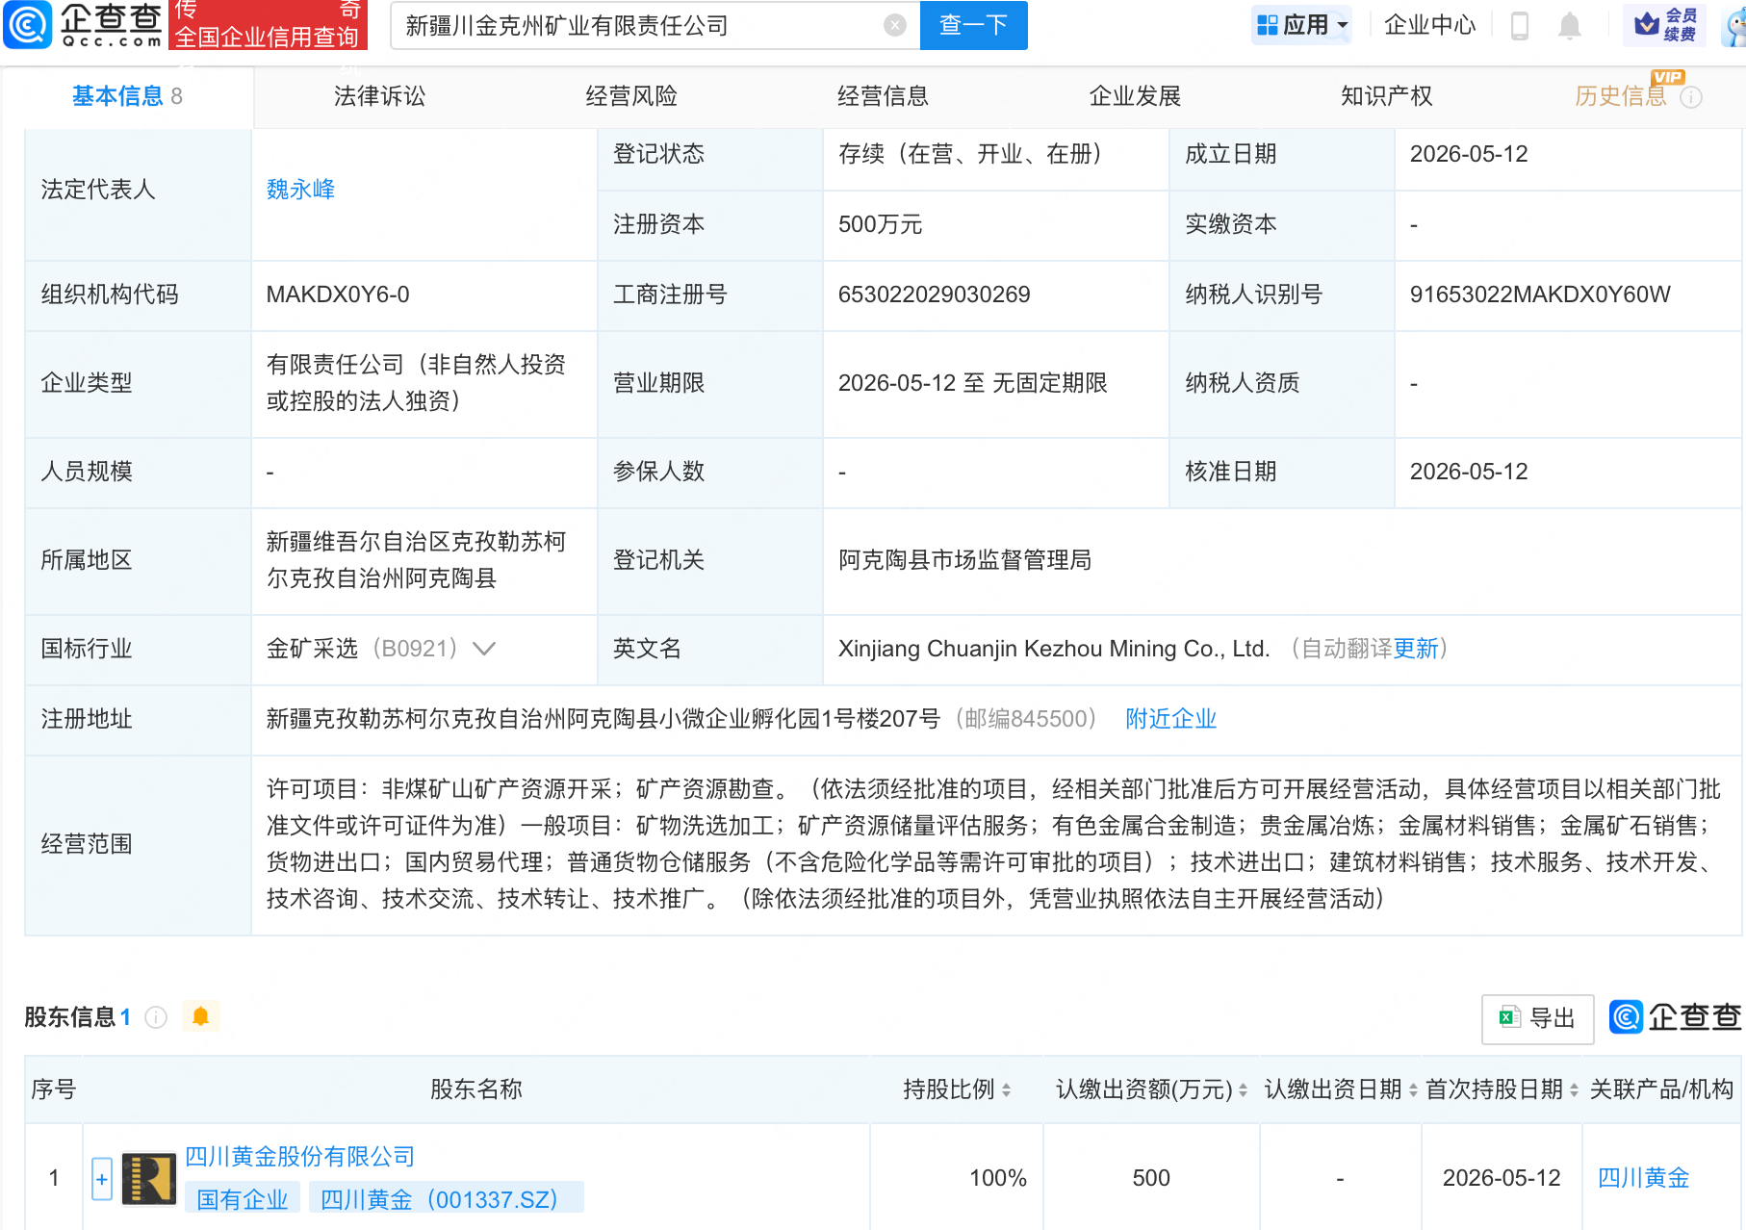
Task: Select 核准日期 value 2026-05-12
Action: pos(1469,472)
